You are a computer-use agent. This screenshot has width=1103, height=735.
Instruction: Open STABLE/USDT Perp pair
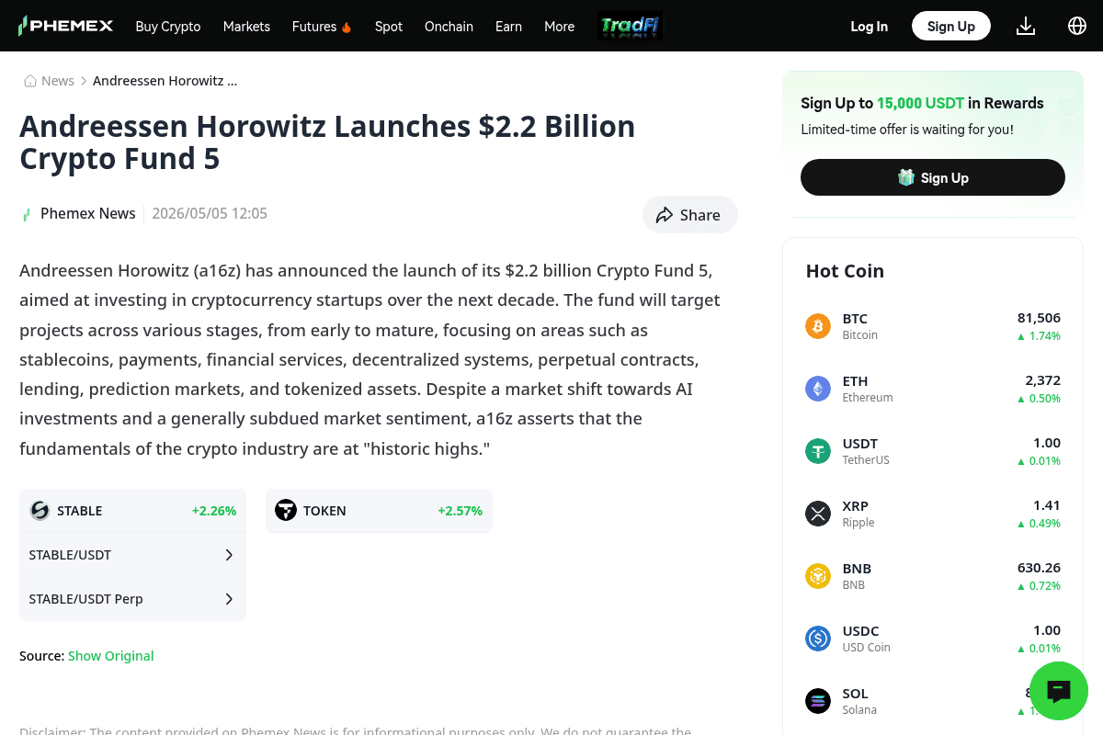pyautogui.click(x=132, y=599)
